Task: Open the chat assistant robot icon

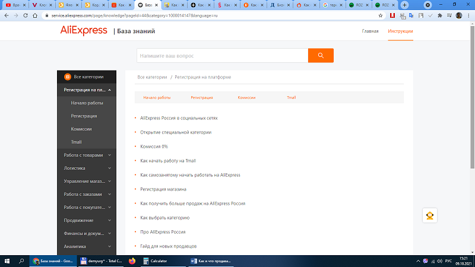Action: click(429, 215)
